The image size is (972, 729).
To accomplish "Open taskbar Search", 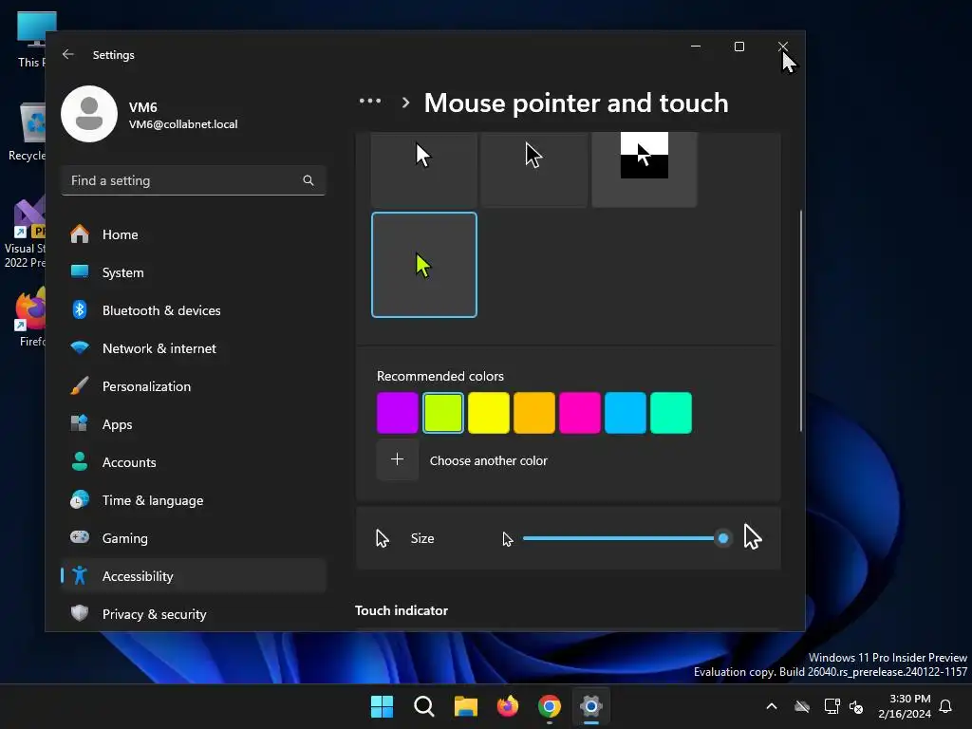I will coord(424,706).
